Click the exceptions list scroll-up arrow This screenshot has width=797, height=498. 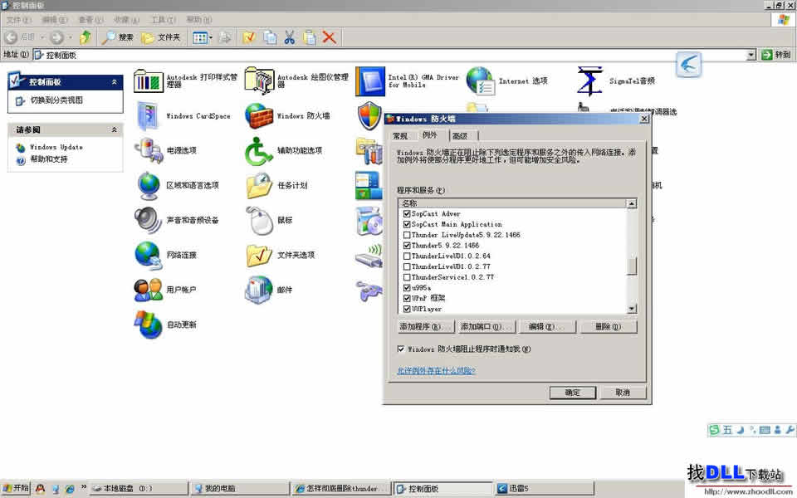click(632, 204)
